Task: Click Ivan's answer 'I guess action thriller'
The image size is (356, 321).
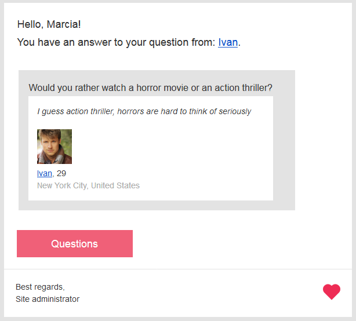Action: click(x=144, y=111)
